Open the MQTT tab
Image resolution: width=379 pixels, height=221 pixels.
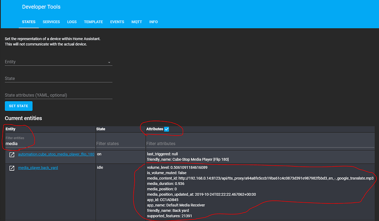137,22
